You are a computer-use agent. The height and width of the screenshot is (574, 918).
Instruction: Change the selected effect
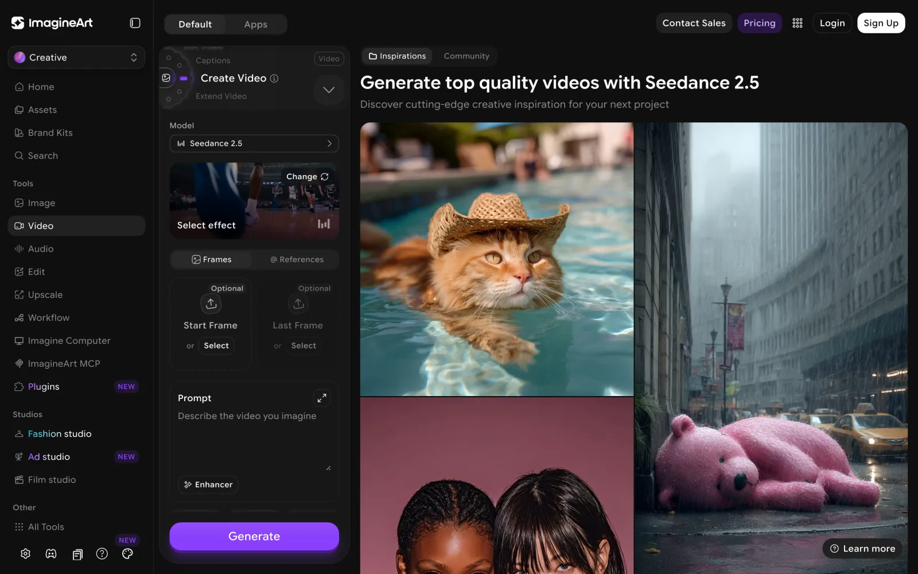[308, 177]
